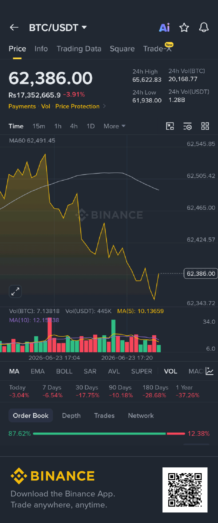Tap the Binance logo in footer

[53, 476]
